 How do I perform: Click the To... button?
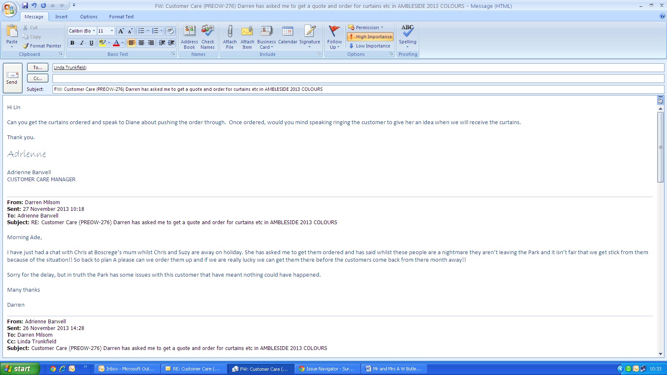38,67
